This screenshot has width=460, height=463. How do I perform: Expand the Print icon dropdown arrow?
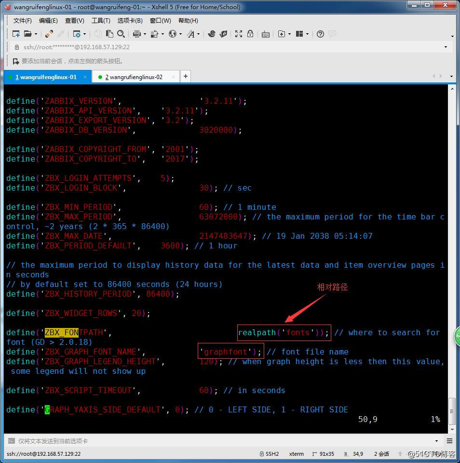(x=145, y=34)
